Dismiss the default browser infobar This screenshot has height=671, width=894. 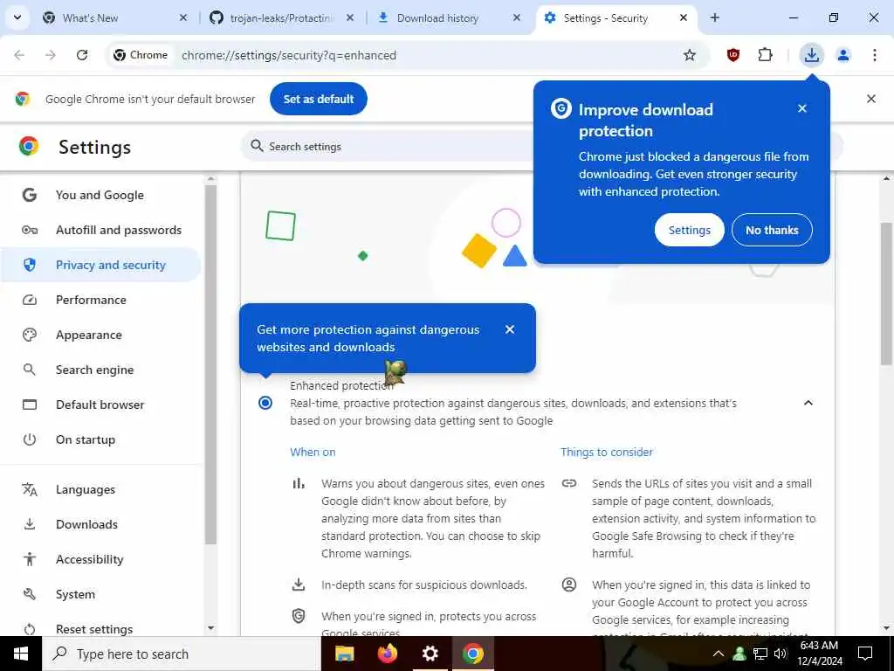pyautogui.click(x=871, y=99)
